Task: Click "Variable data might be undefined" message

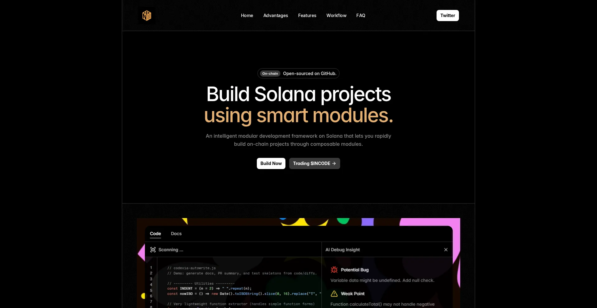Action: click(x=382, y=280)
